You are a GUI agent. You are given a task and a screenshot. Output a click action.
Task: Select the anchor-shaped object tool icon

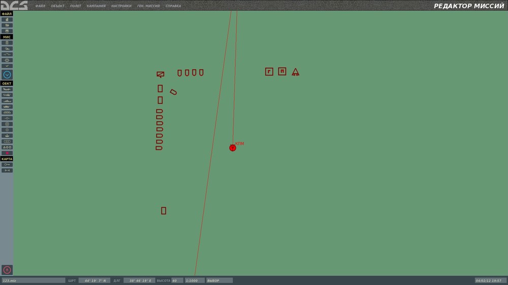pos(7,136)
